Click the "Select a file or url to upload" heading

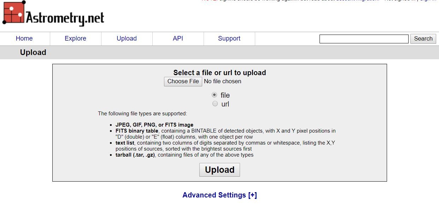pos(219,73)
